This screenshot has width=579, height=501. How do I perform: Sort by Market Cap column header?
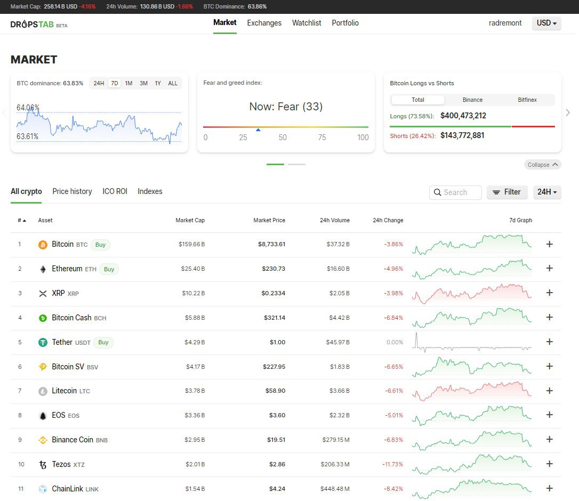tap(190, 221)
